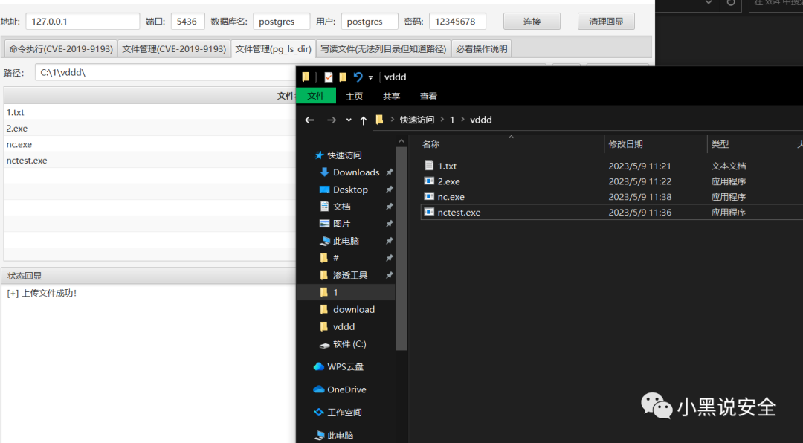Click the 1 folder in the address breadcrumb
This screenshot has height=443, width=803.
pyautogui.click(x=452, y=120)
